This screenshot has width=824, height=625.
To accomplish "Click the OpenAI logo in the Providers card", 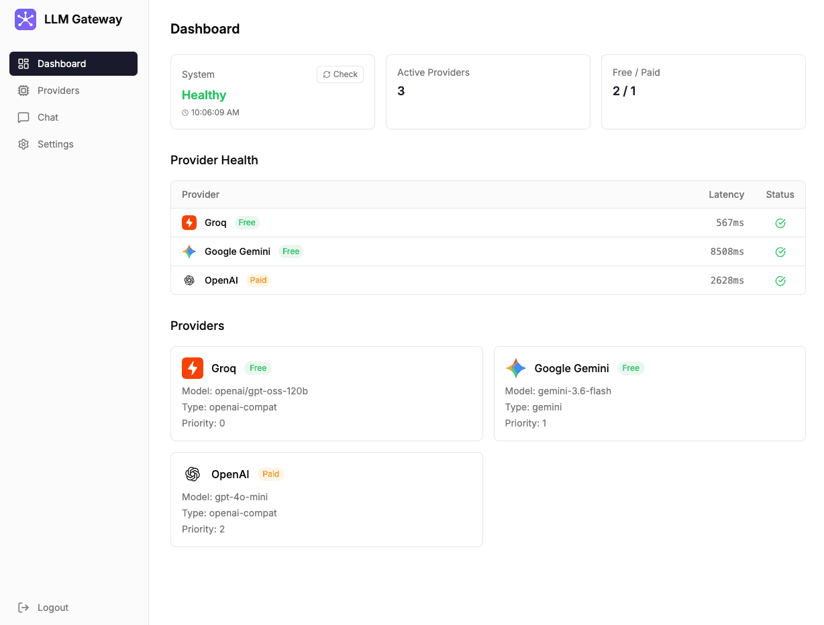I will pos(193,474).
